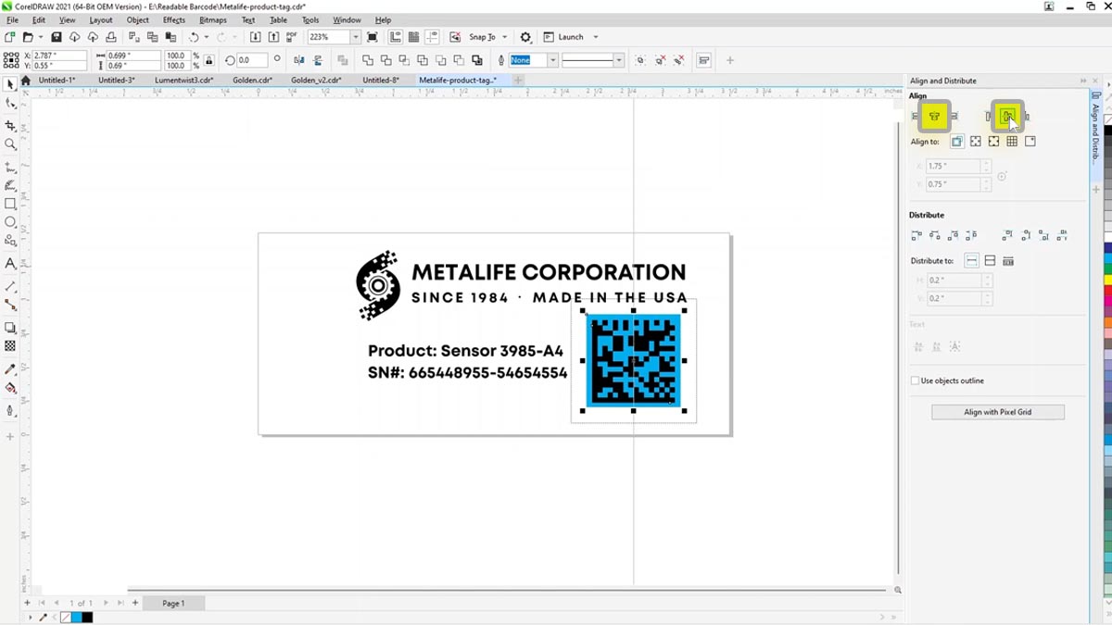Select the Rectangle tool

click(10, 204)
